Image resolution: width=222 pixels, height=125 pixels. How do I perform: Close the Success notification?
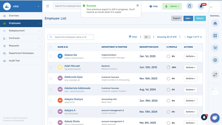pos(137,5)
